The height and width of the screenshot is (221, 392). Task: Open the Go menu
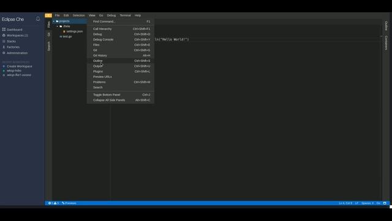[x=101, y=15]
